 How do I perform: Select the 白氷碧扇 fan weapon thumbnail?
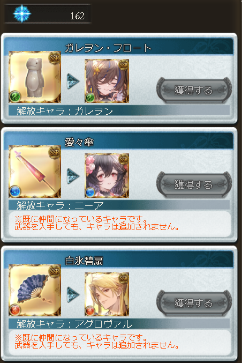point(35,290)
